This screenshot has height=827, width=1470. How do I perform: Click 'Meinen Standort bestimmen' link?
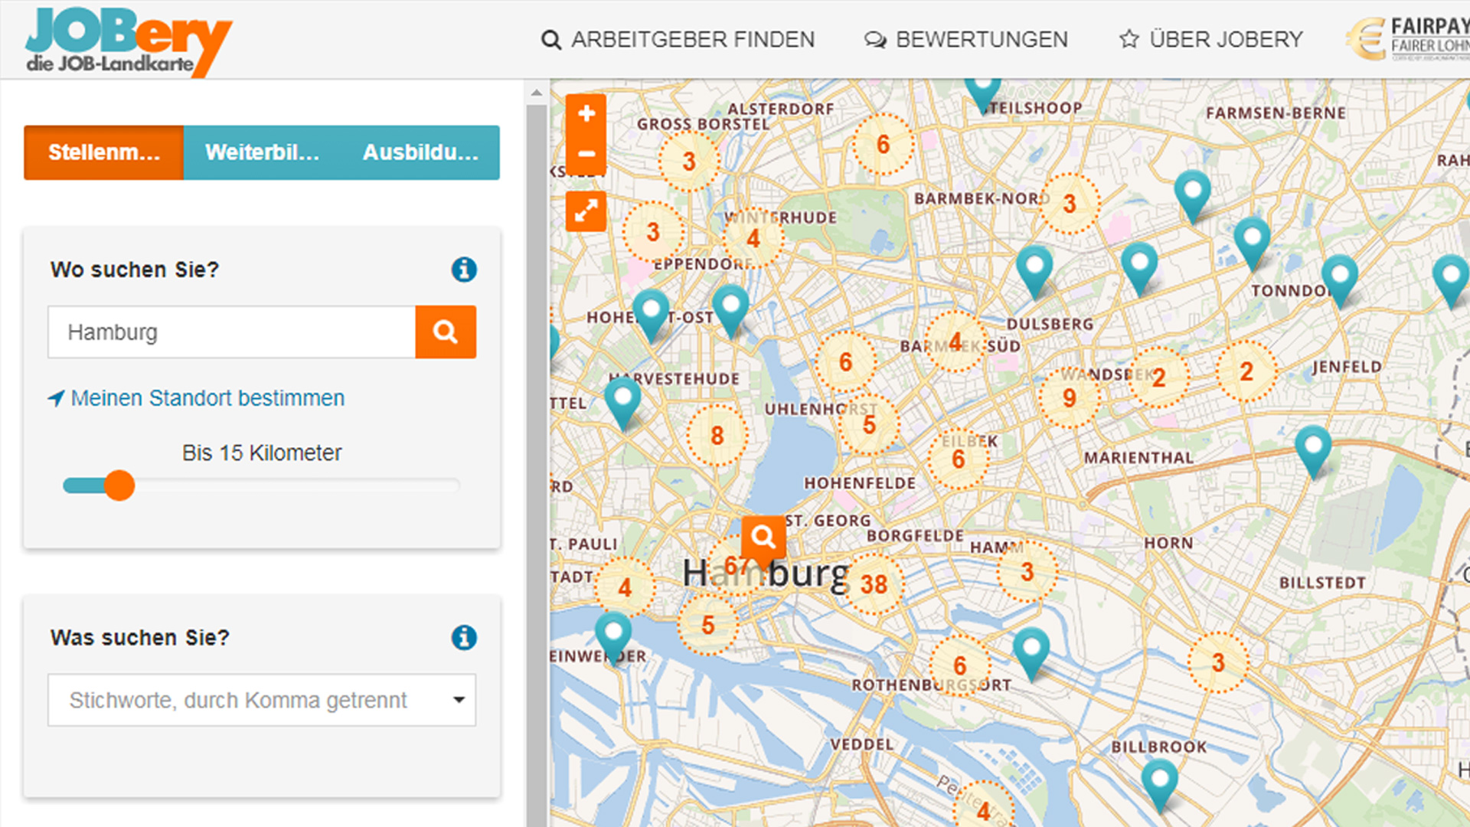tap(207, 398)
